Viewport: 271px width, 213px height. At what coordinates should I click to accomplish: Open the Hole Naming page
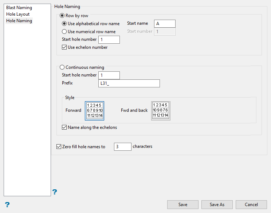19,21
